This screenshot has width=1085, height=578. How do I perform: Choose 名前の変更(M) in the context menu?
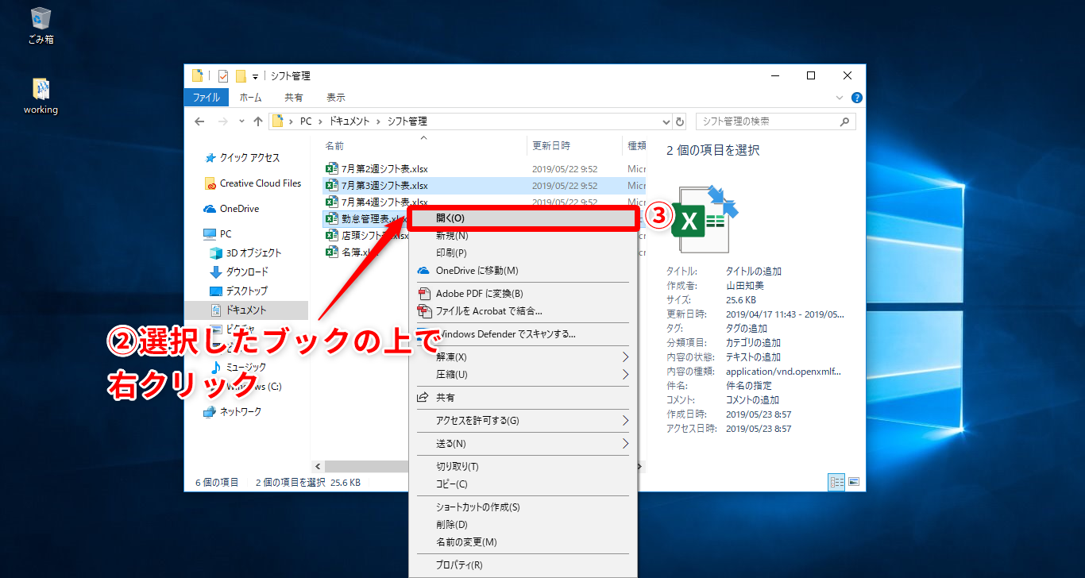(x=523, y=542)
